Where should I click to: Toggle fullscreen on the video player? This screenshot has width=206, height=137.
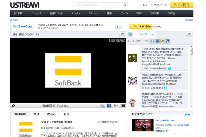[123, 105]
